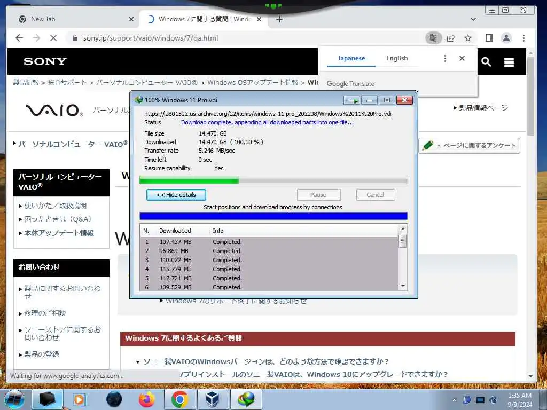Open 製品の登録 link
The height and width of the screenshot is (410, 547).
coord(41,354)
